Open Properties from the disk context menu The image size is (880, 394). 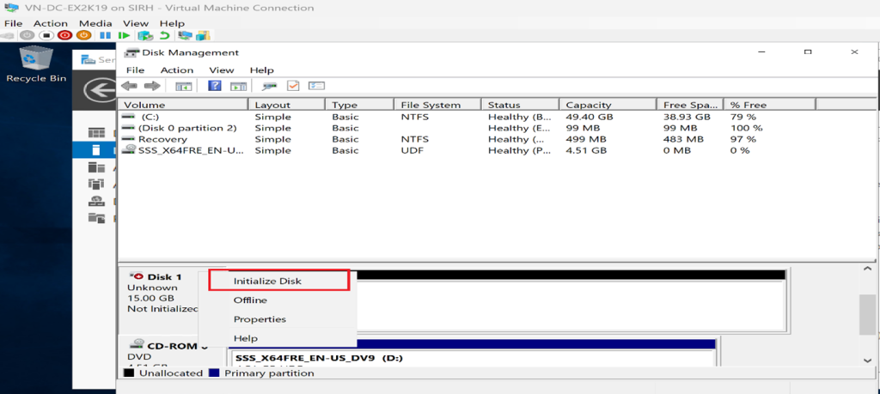(x=260, y=319)
